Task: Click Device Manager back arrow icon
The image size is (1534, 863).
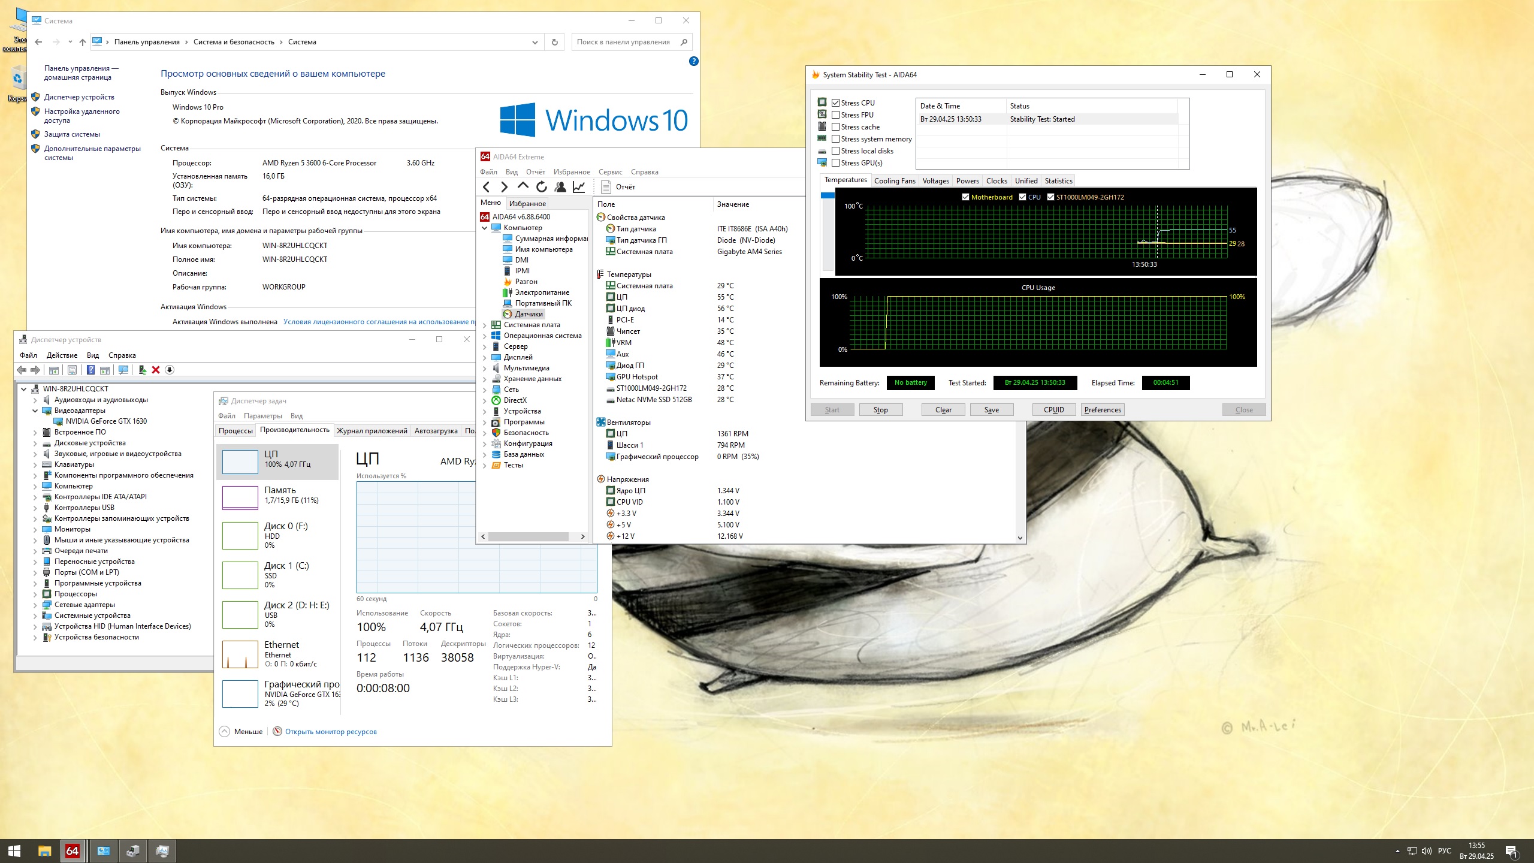Action: click(22, 370)
